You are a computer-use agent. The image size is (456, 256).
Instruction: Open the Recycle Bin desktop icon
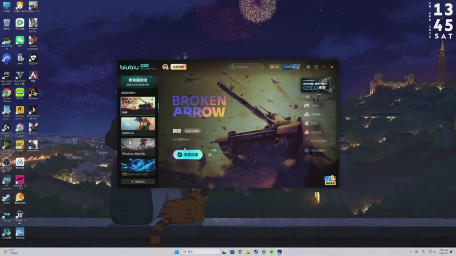pyautogui.click(x=6, y=24)
